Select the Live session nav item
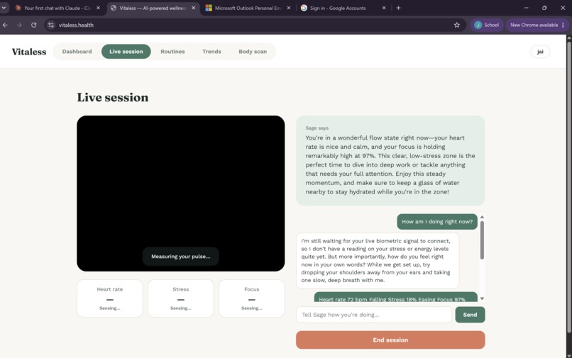 tap(126, 52)
